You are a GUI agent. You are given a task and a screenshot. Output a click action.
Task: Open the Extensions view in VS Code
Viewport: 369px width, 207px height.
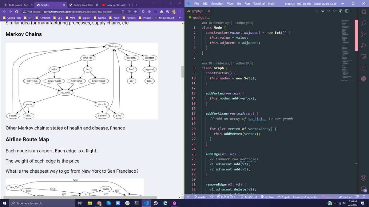(x=363, y=67)
